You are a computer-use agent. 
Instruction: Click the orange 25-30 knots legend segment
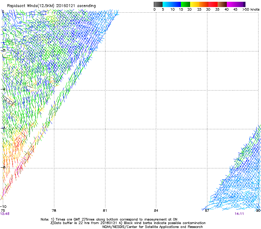(204, 4)
